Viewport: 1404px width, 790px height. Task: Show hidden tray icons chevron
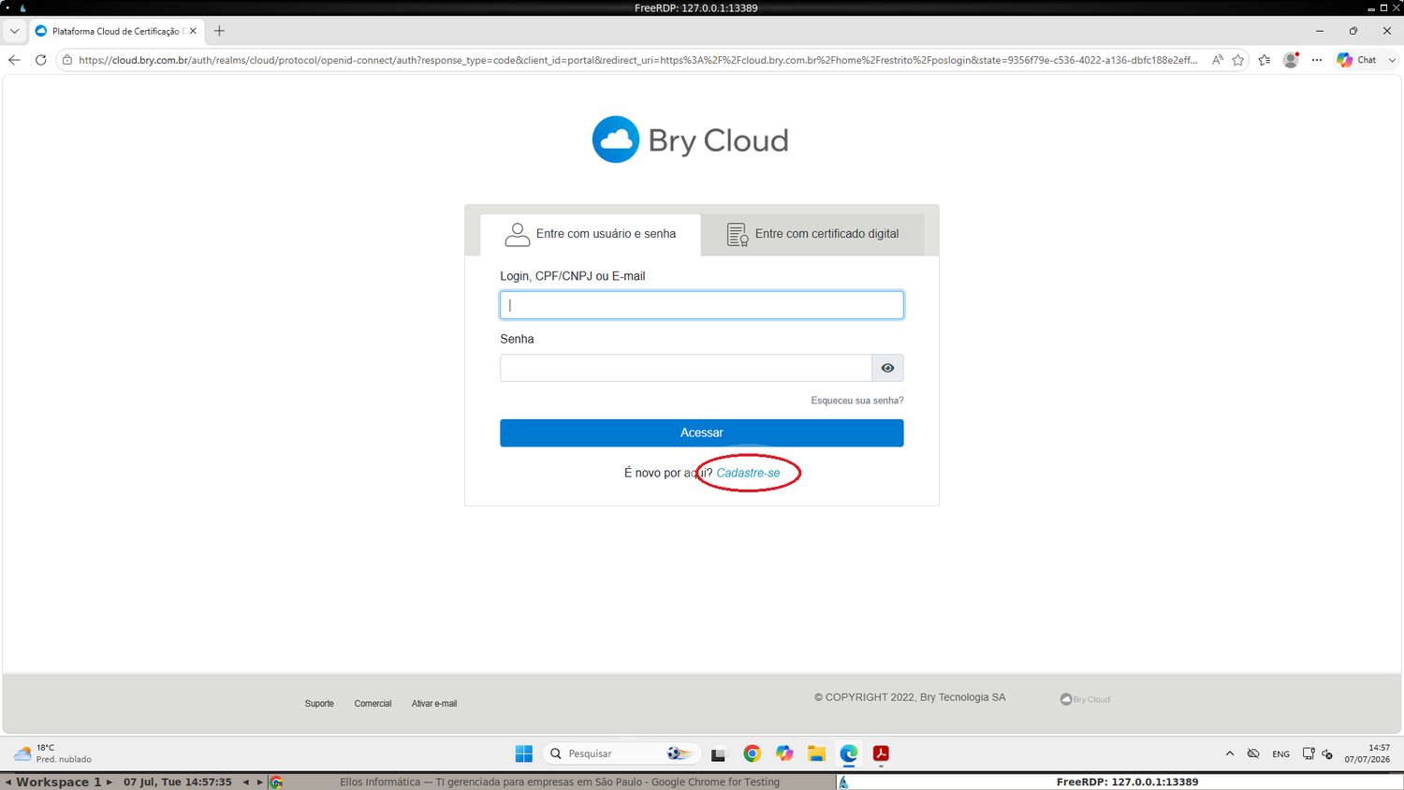click(1230, 753)
